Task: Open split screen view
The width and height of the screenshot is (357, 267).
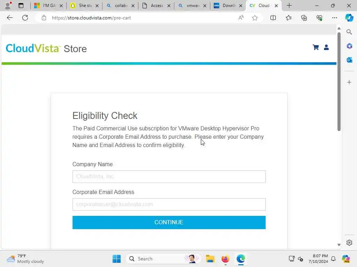Action: [273, 18]
